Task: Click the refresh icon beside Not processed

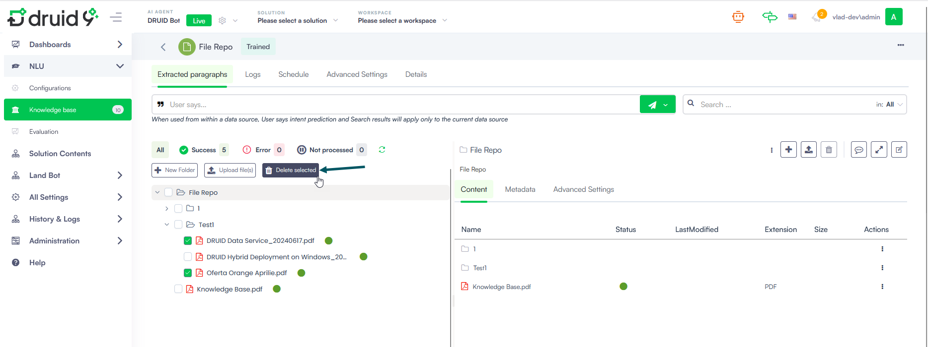Action: click(x=382, y=150)
